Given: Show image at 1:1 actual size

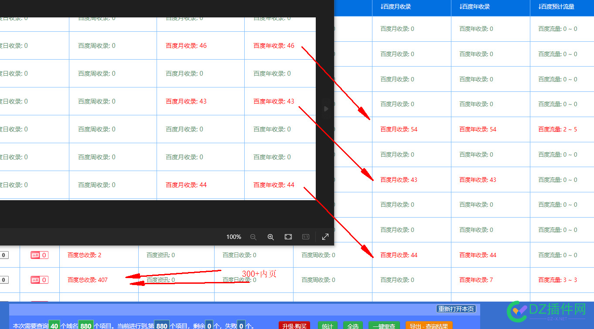Looking at the screenshot, I should pos(306,237).
